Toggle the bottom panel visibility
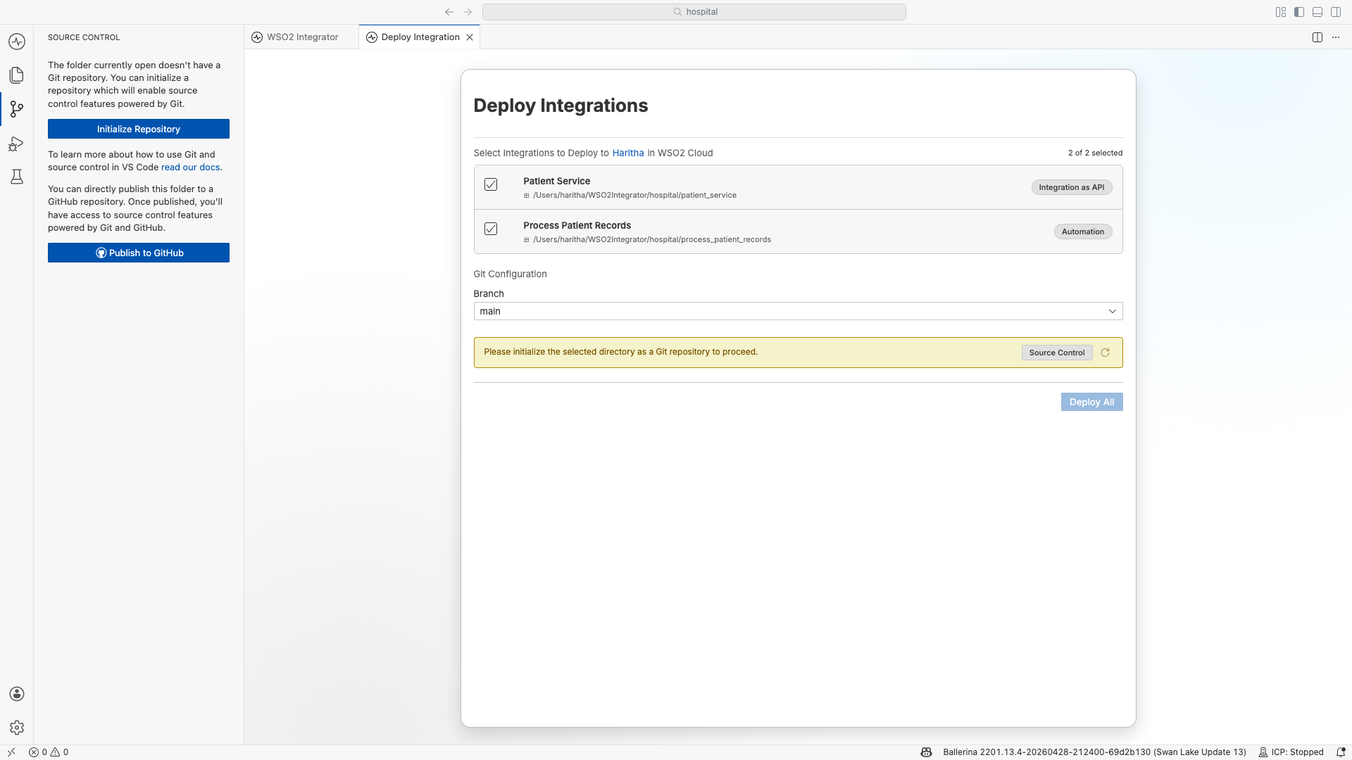Viewport: 1352px width, 760px height. click(x=1317, y=12)
